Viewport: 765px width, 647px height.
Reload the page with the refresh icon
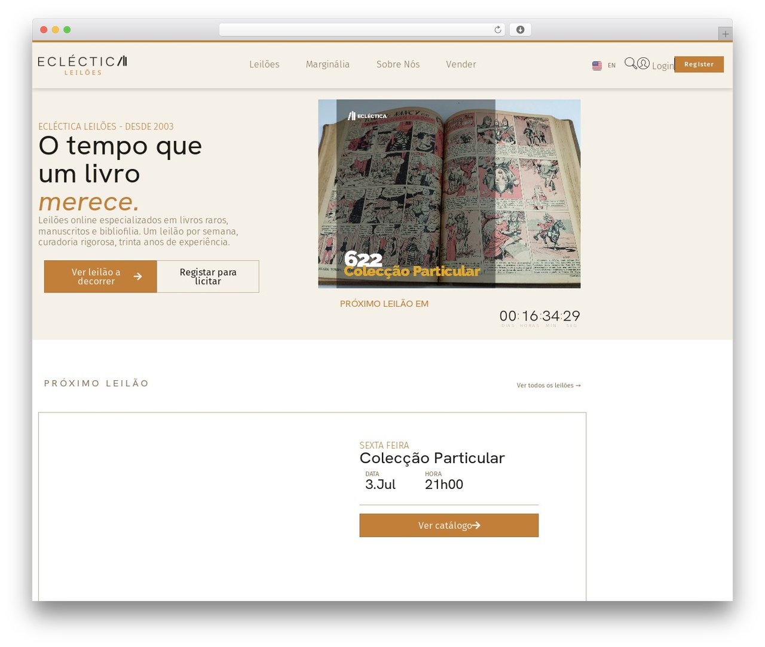(497, 30)
